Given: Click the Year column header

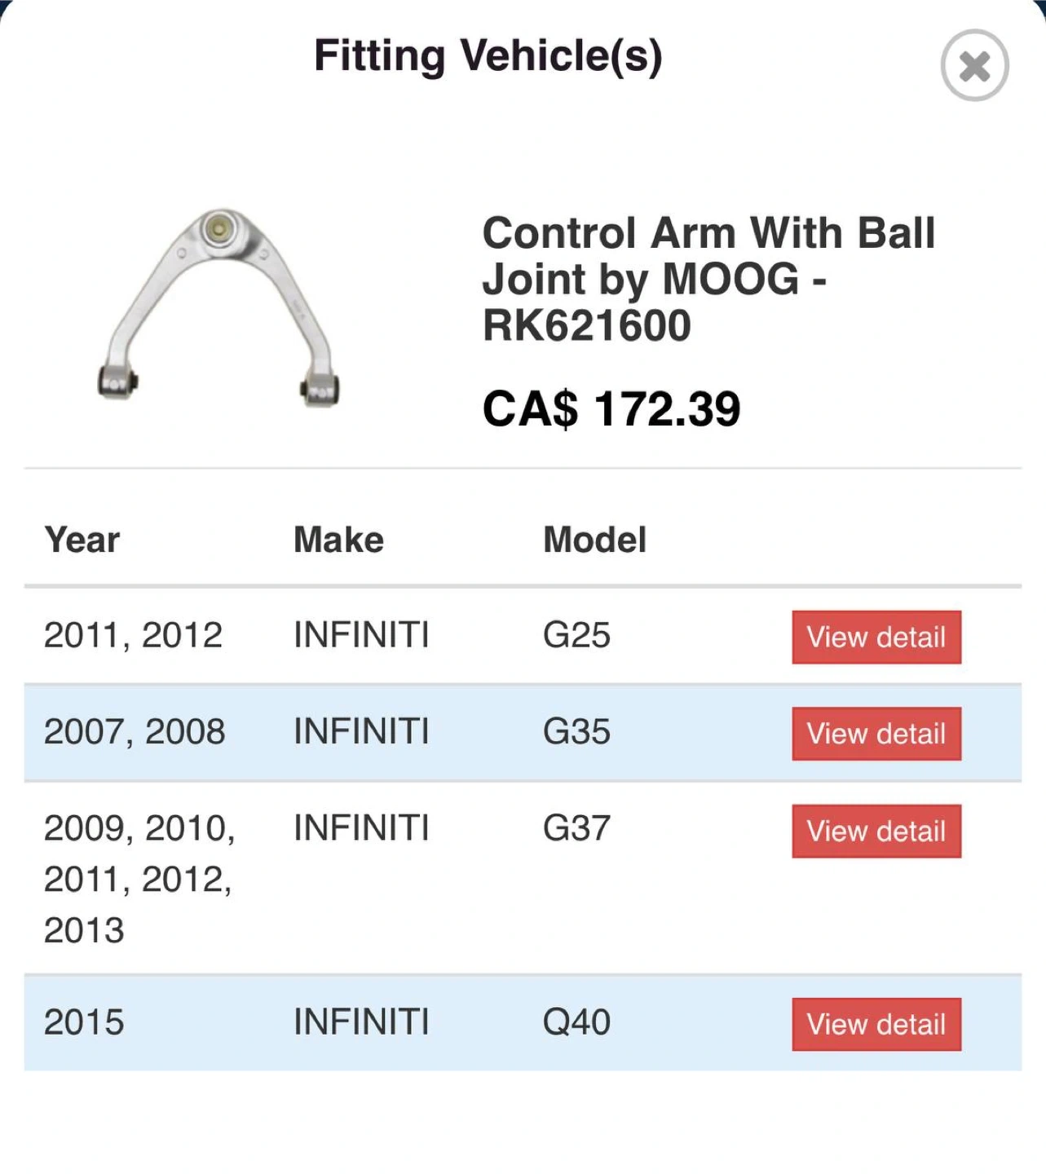Looking at the screenshot, I should 82,540.
